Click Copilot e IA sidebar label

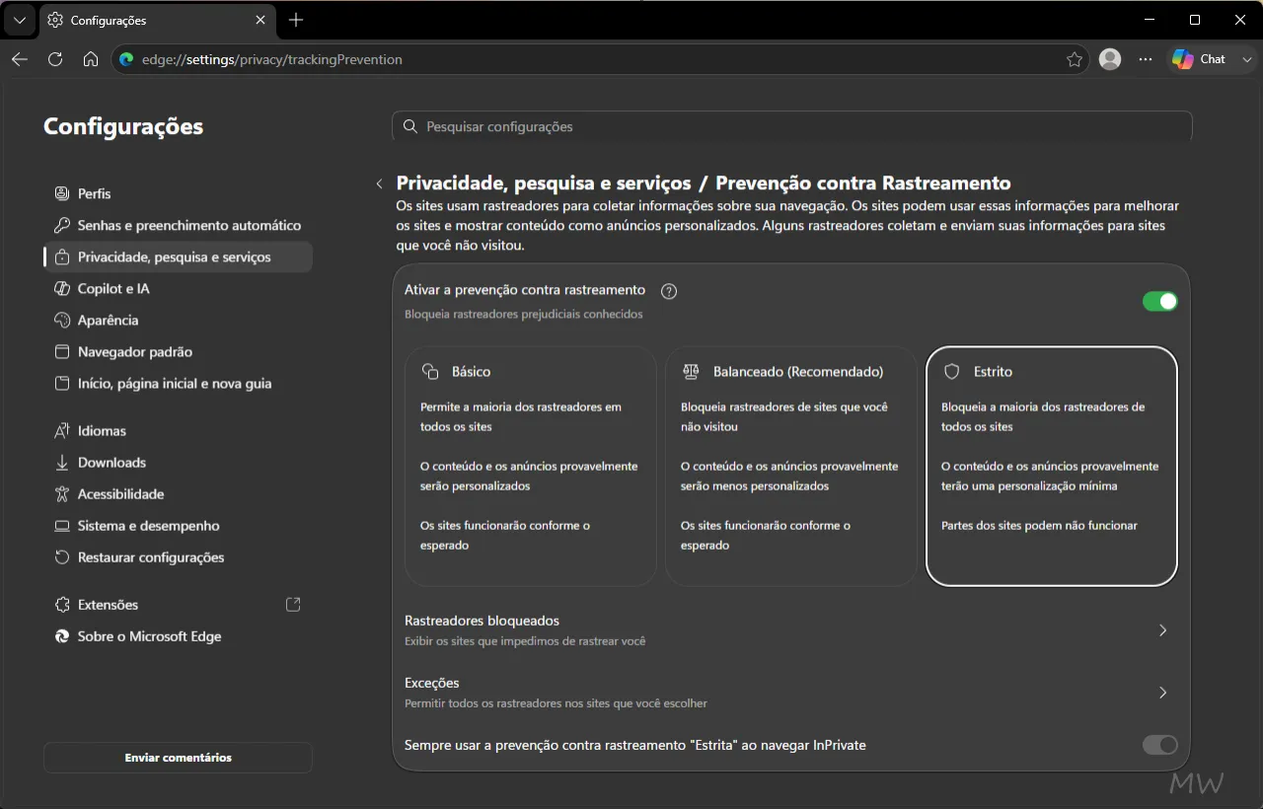click(x=113, y=288)
